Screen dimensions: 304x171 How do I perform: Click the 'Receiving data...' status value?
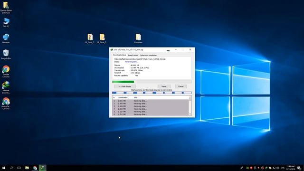132,62
